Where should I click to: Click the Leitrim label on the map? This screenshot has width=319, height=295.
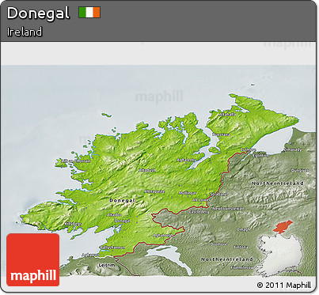[107, 265]
